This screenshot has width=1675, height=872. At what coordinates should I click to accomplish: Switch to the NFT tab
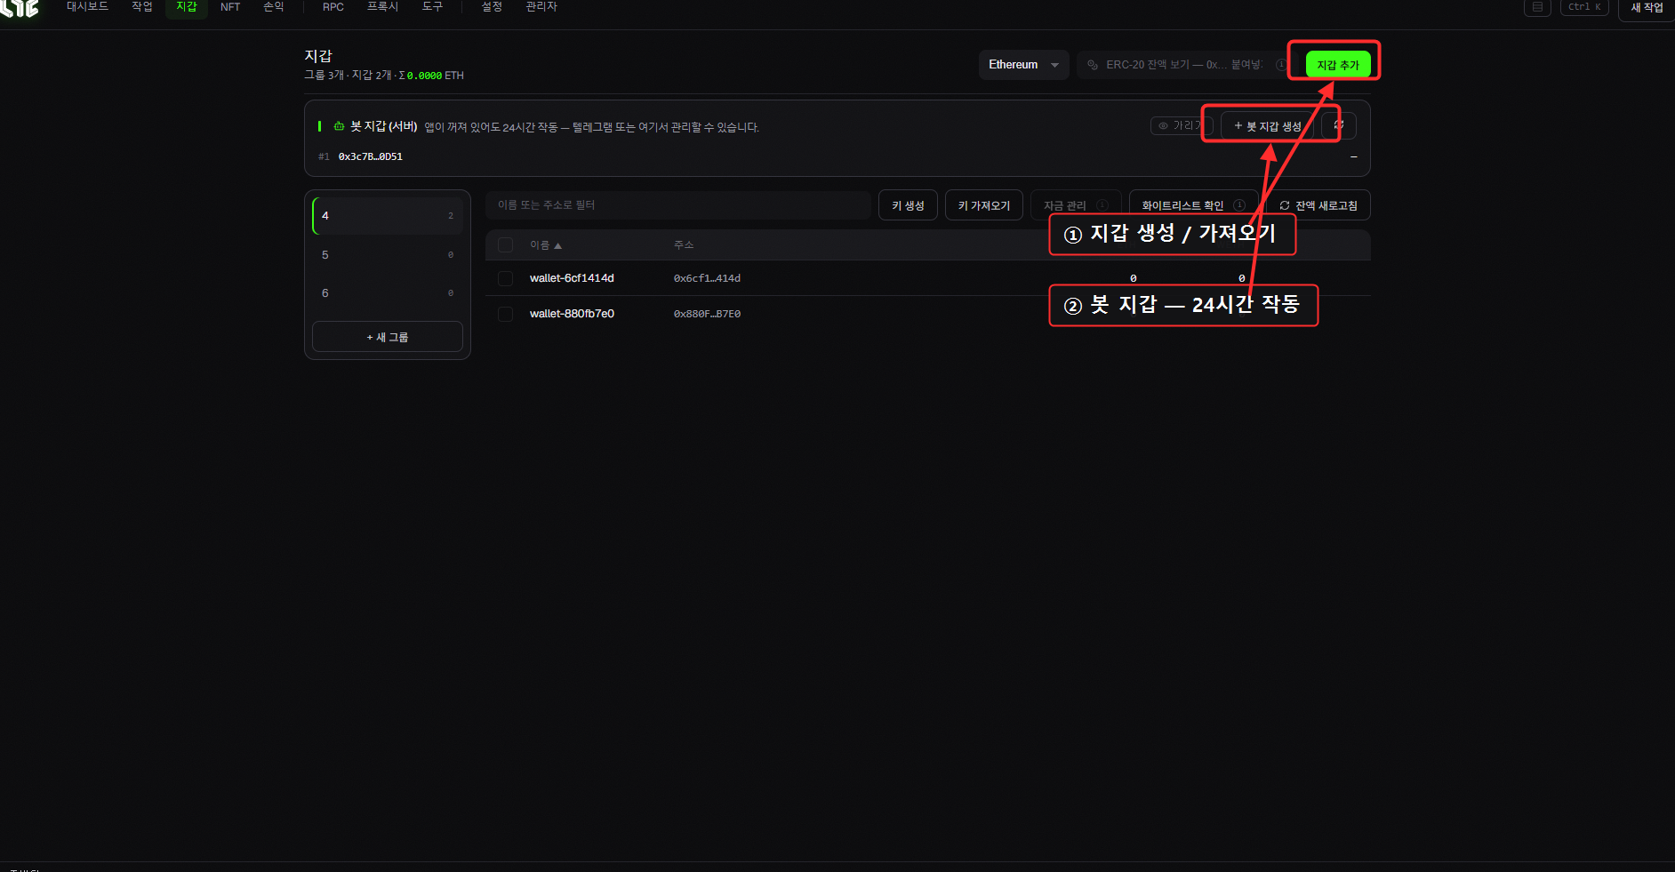point(230,7)
